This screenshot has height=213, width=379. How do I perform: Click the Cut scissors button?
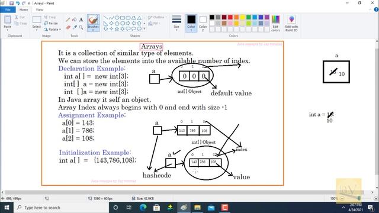(x=20, y=17)
